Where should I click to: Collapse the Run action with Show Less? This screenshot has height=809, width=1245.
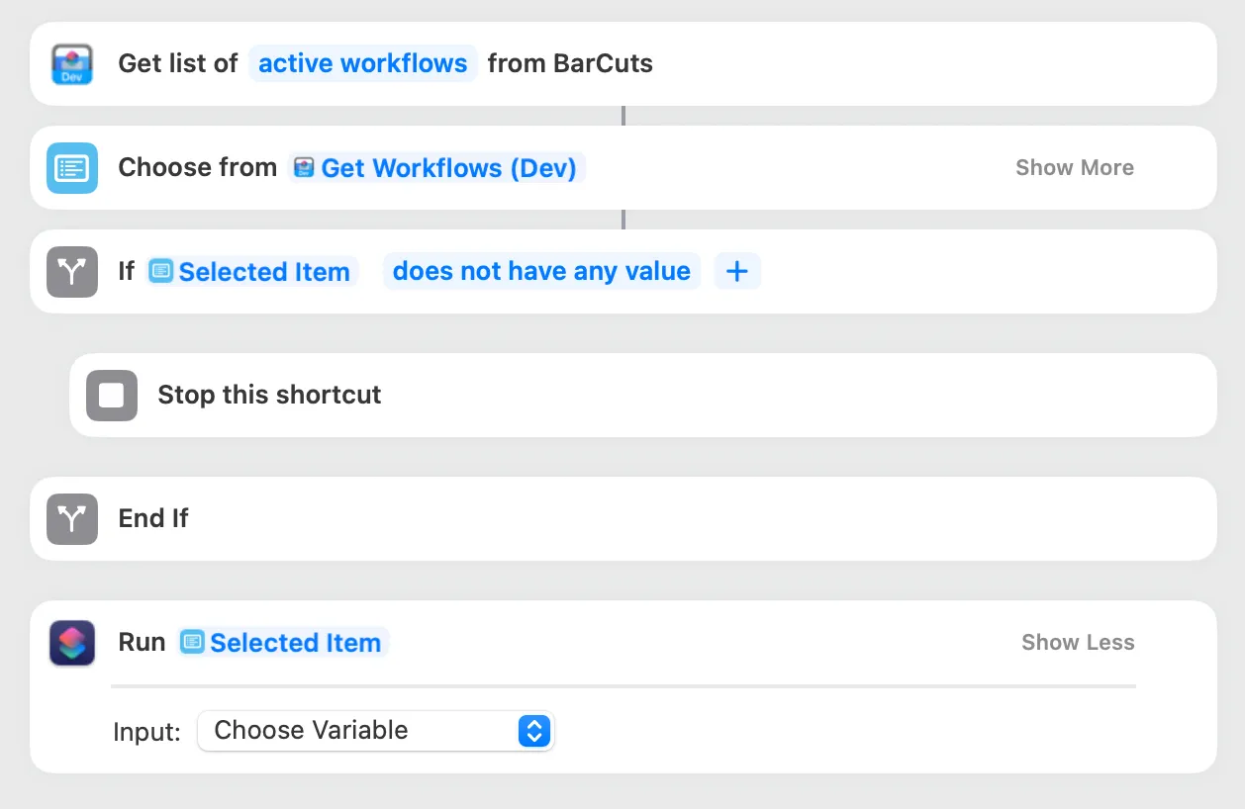coord(1078,642)
